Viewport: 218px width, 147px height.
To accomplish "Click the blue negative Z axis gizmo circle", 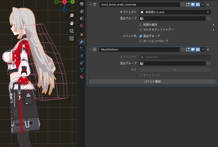I will (x=64, y=10).
